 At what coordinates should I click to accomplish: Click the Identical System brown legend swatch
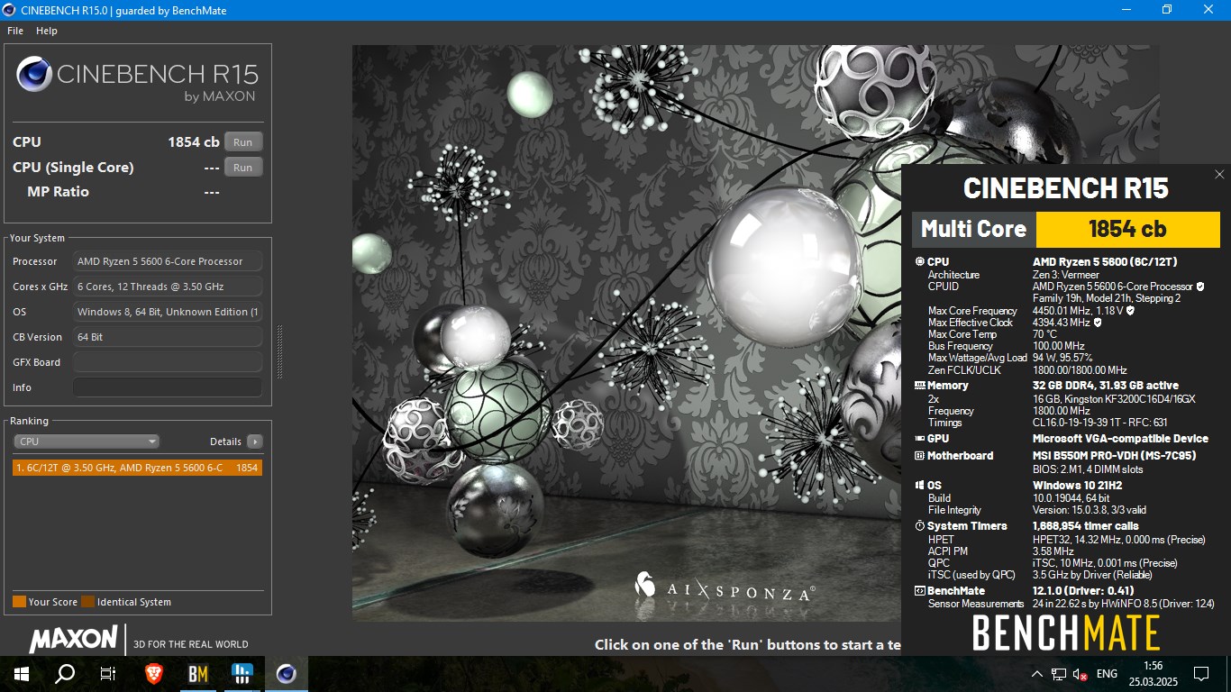click(87, 602)
